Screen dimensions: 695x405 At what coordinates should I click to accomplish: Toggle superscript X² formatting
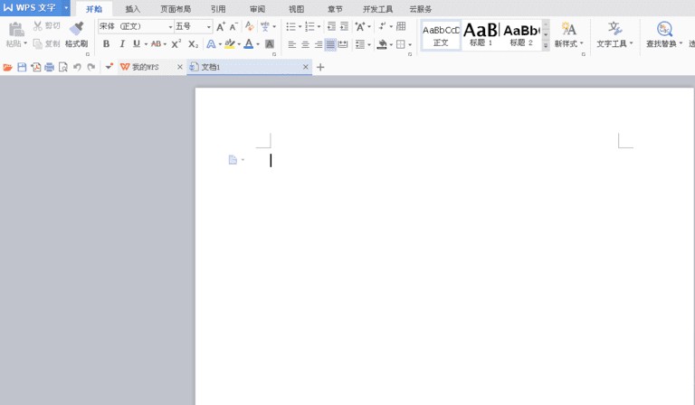point(176,43)
